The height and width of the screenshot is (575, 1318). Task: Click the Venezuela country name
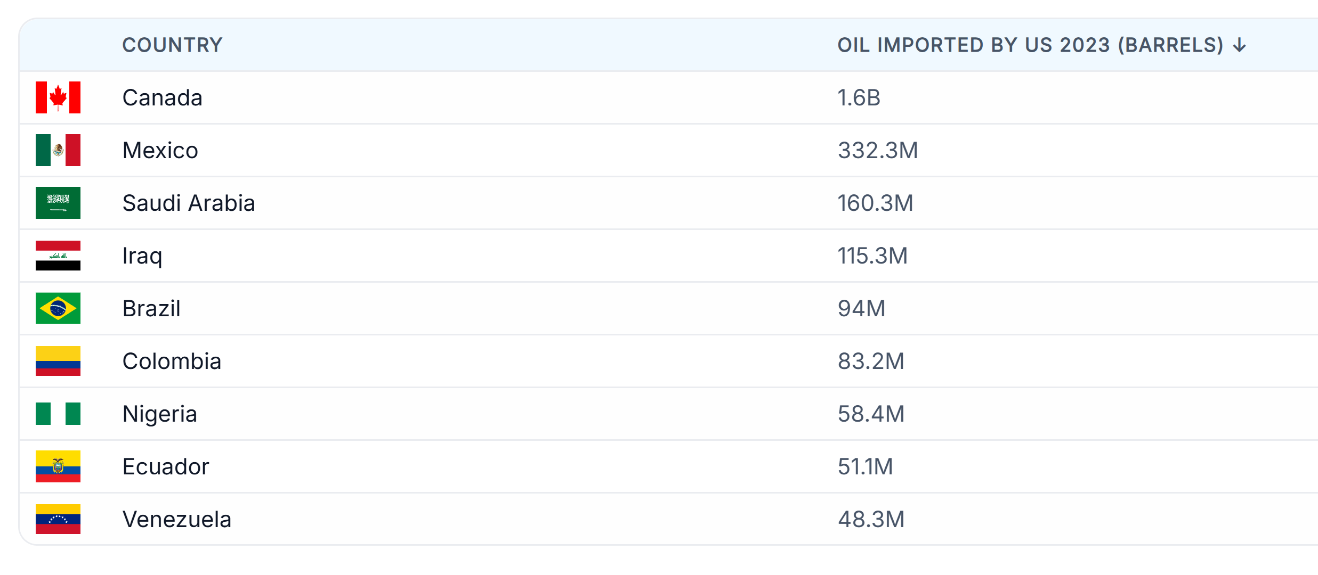coord(176,519)
